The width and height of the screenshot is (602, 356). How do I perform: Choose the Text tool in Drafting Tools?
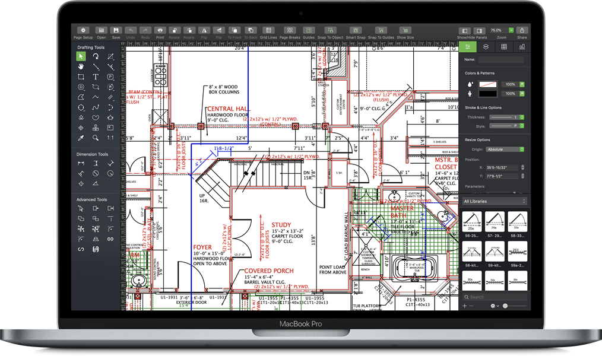(x=96, y=77)
